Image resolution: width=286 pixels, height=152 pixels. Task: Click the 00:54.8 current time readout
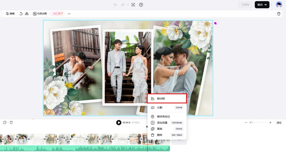126,123
